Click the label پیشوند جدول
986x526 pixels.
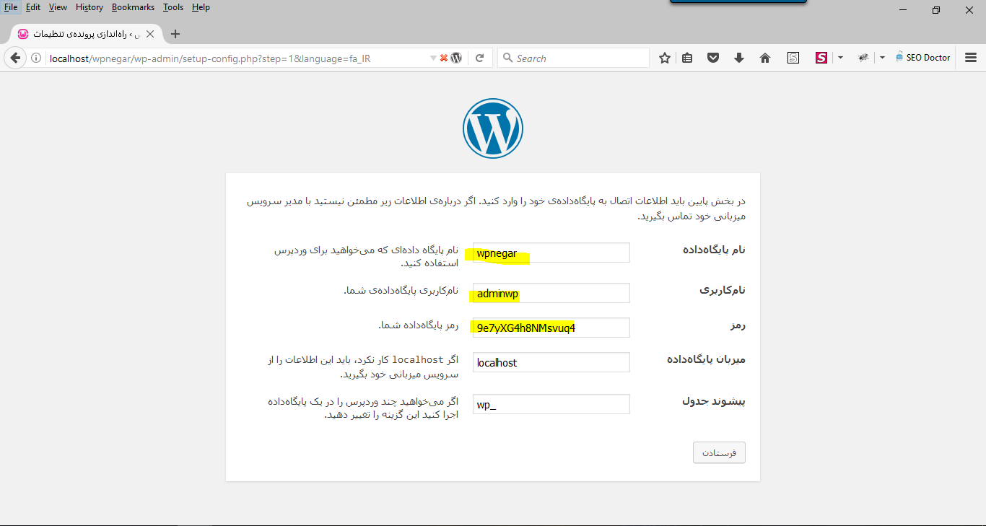[714, 401]
